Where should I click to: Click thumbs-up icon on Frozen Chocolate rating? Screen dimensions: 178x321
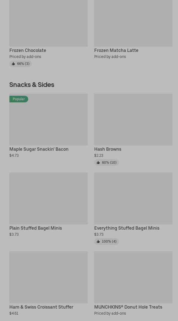pyautogui.click(x=13, y=64)
